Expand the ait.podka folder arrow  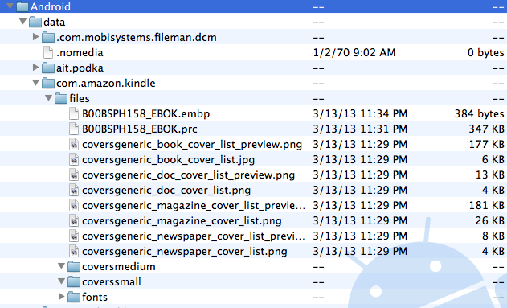(36, 67)
